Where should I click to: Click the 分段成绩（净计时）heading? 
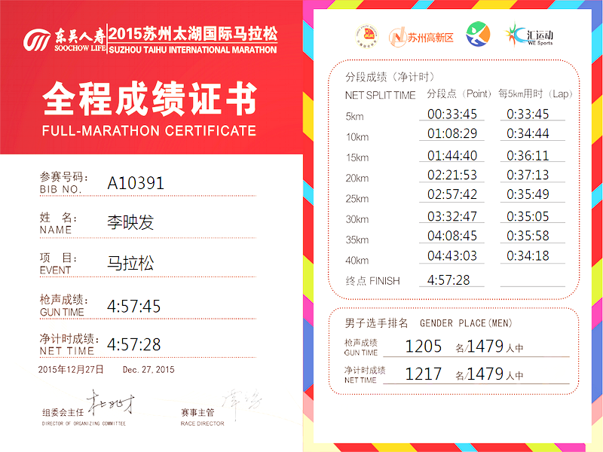coord(390,77)
